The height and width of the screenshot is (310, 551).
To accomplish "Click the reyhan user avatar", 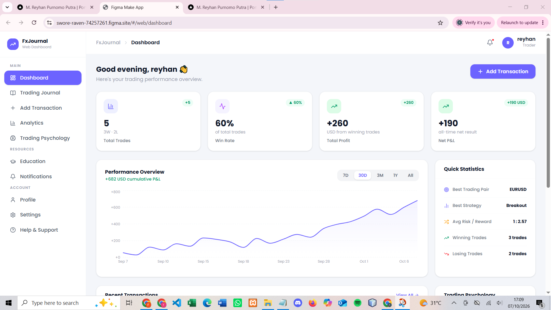I will click(508, 43).
